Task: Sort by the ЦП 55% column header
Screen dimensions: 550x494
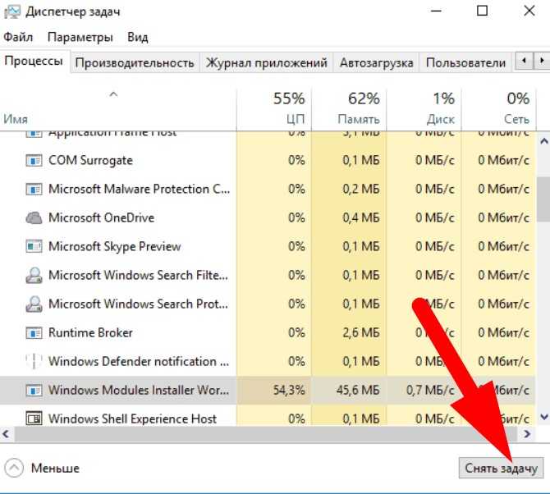Action: pos(274,108)
